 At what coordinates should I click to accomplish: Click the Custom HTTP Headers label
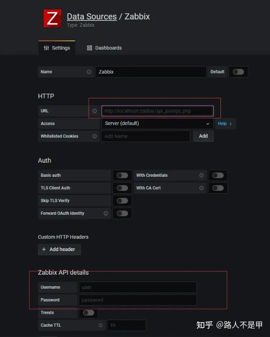tap(63, 237)
